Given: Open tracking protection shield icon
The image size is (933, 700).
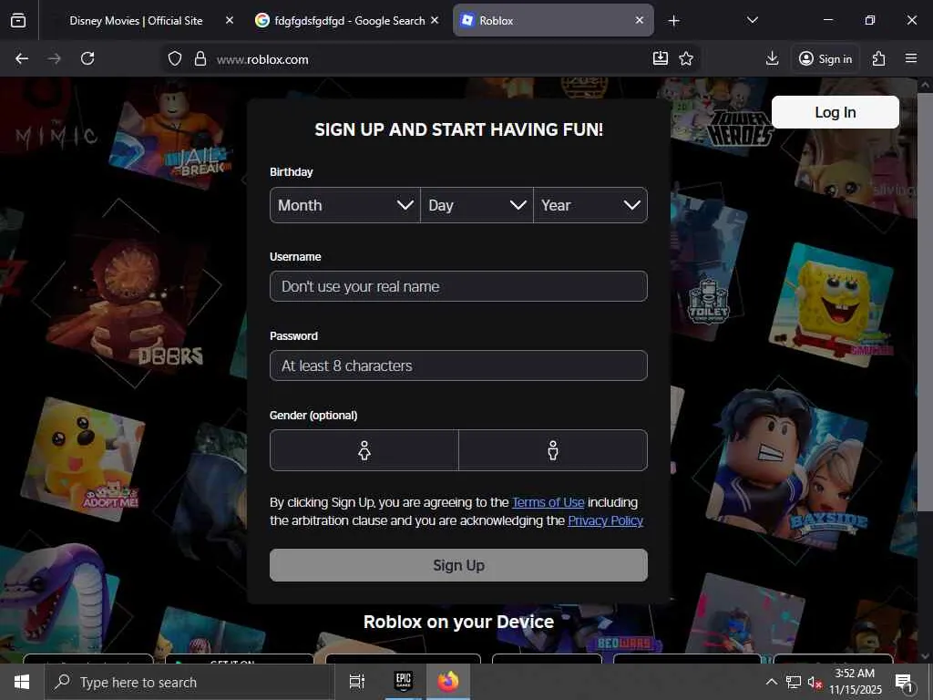Looking at the screenshot, I should click(174, 59).
